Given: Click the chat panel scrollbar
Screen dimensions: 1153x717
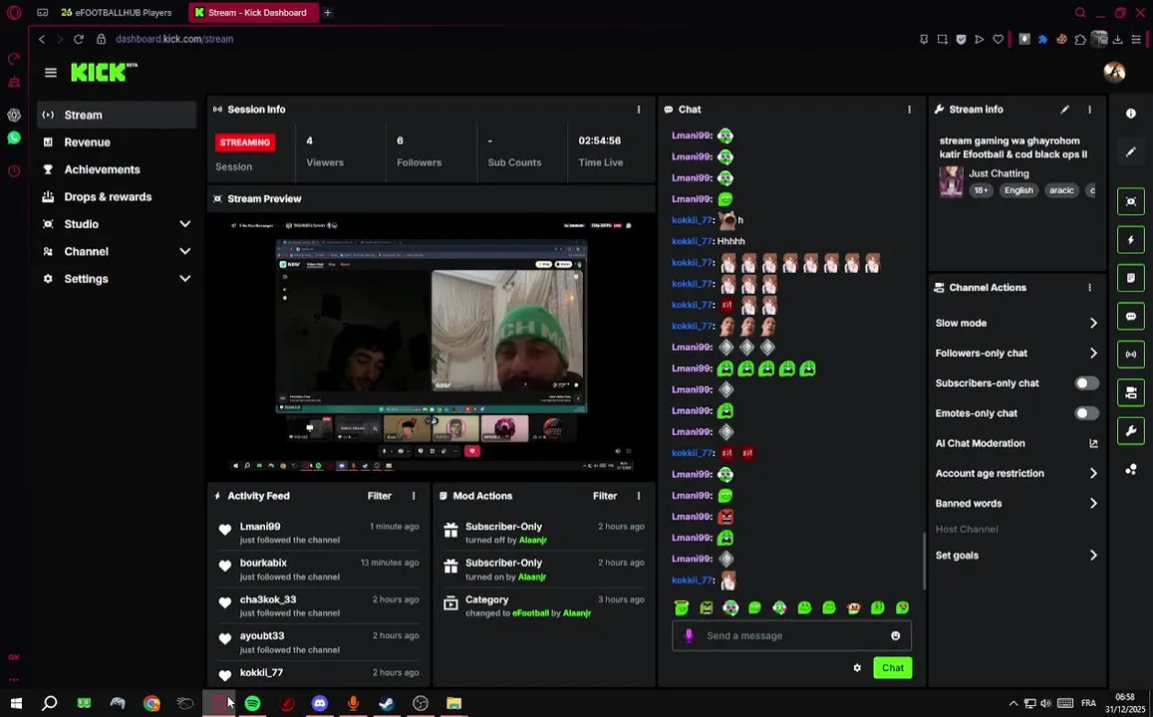Looking at the screenshot, I should tap(923, 560).
